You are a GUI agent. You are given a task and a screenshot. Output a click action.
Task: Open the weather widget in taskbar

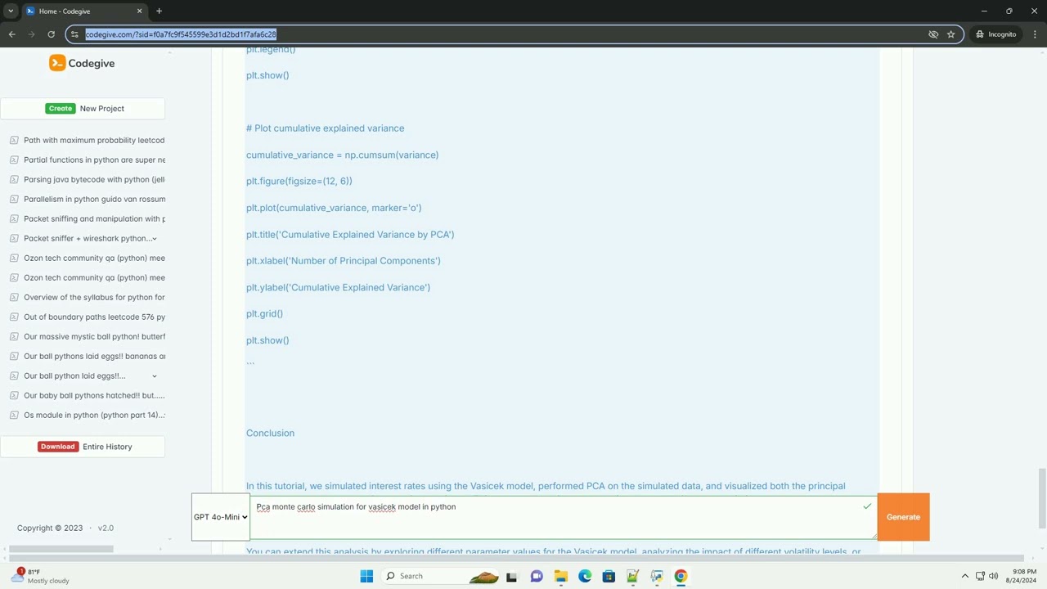41,576
